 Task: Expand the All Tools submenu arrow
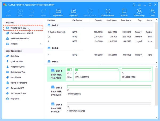[41, 44]
